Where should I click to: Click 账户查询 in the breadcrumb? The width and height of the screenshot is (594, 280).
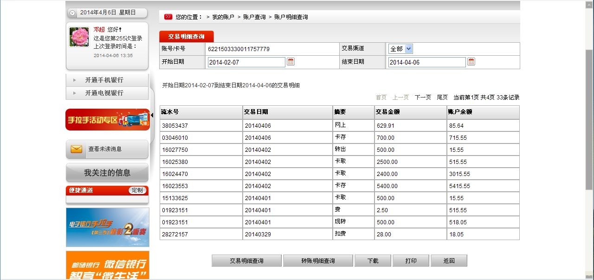click(x=254, y=17)
